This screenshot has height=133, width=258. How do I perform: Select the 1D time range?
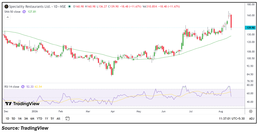click(x=7, y=118)
